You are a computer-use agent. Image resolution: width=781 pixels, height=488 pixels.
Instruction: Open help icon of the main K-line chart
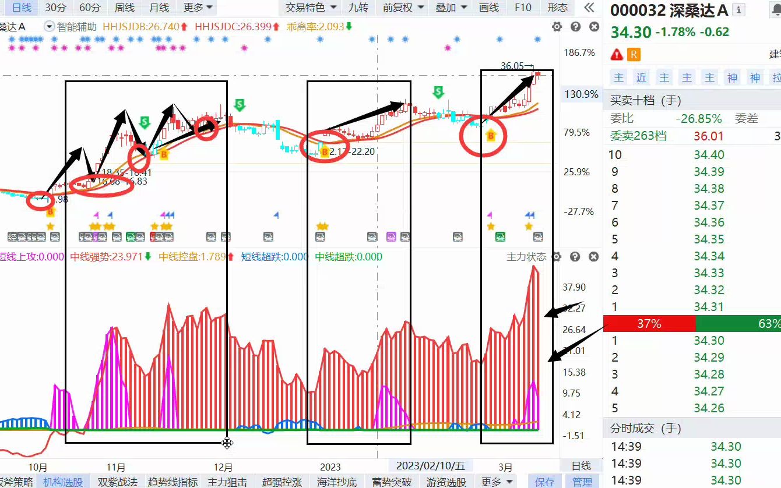[575, 27]
